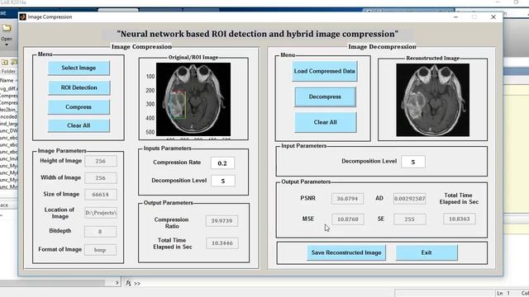Image resolution: width=529 pixels, height=297 pixels.
Task: Click Clear All in Image Compression menu
Action: 79,125
